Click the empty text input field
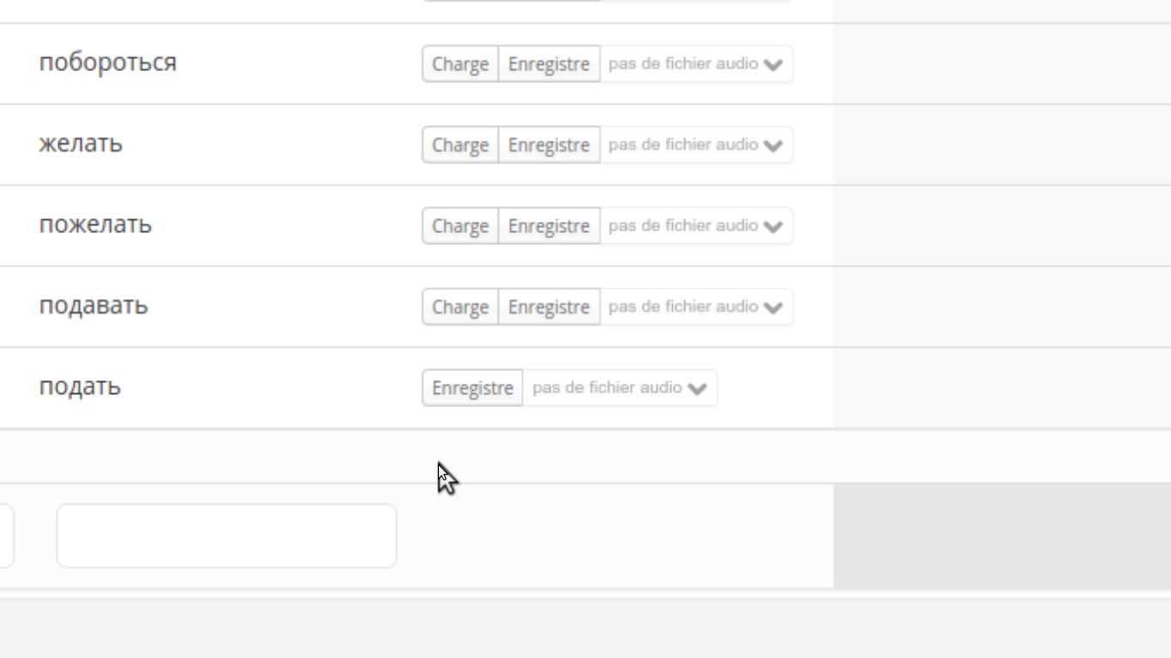 click(226, 535)
